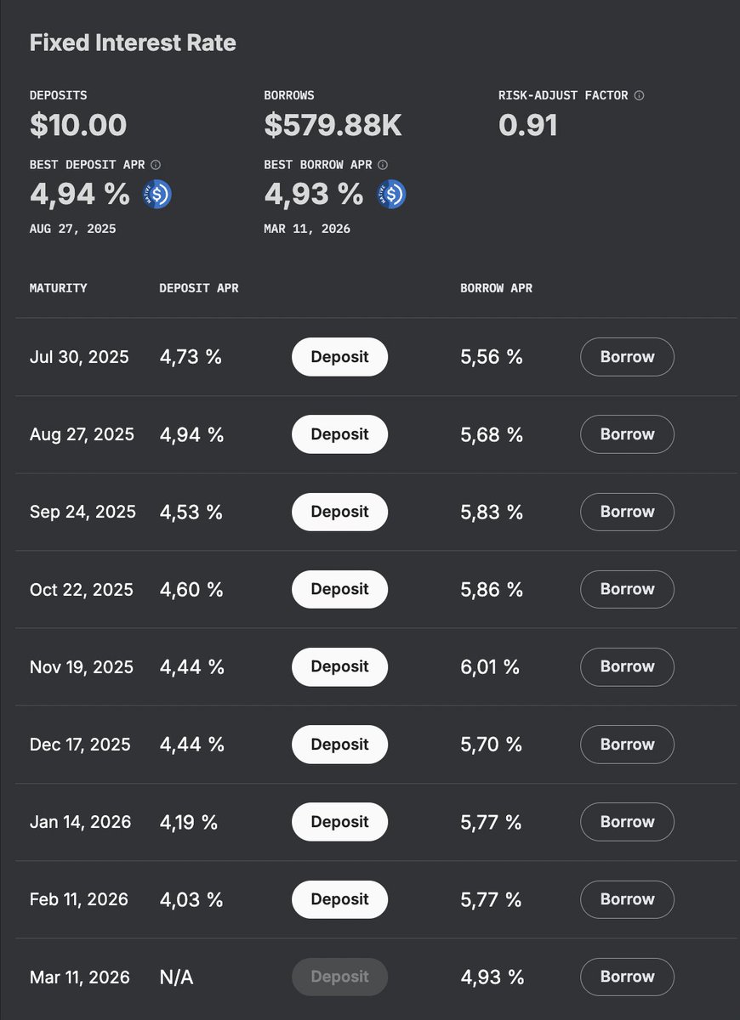Click the USDC token icon beside 4,93 %
This screenshot has width=740, height=1020.
391,195
